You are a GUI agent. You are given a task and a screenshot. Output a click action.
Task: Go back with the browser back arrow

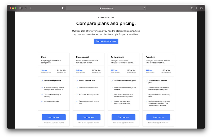pos(26,8)
